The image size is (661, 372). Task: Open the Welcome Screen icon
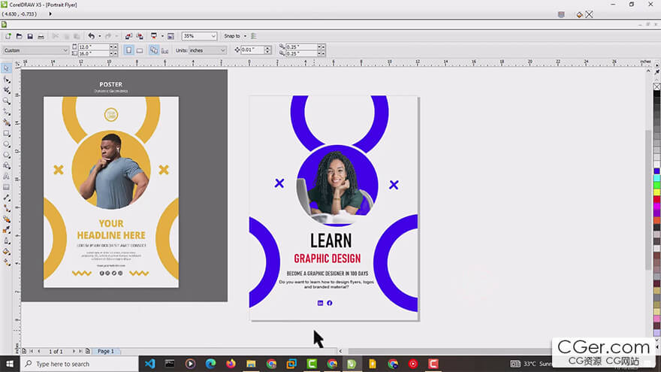pyautogui.click(x=171, y=36)
